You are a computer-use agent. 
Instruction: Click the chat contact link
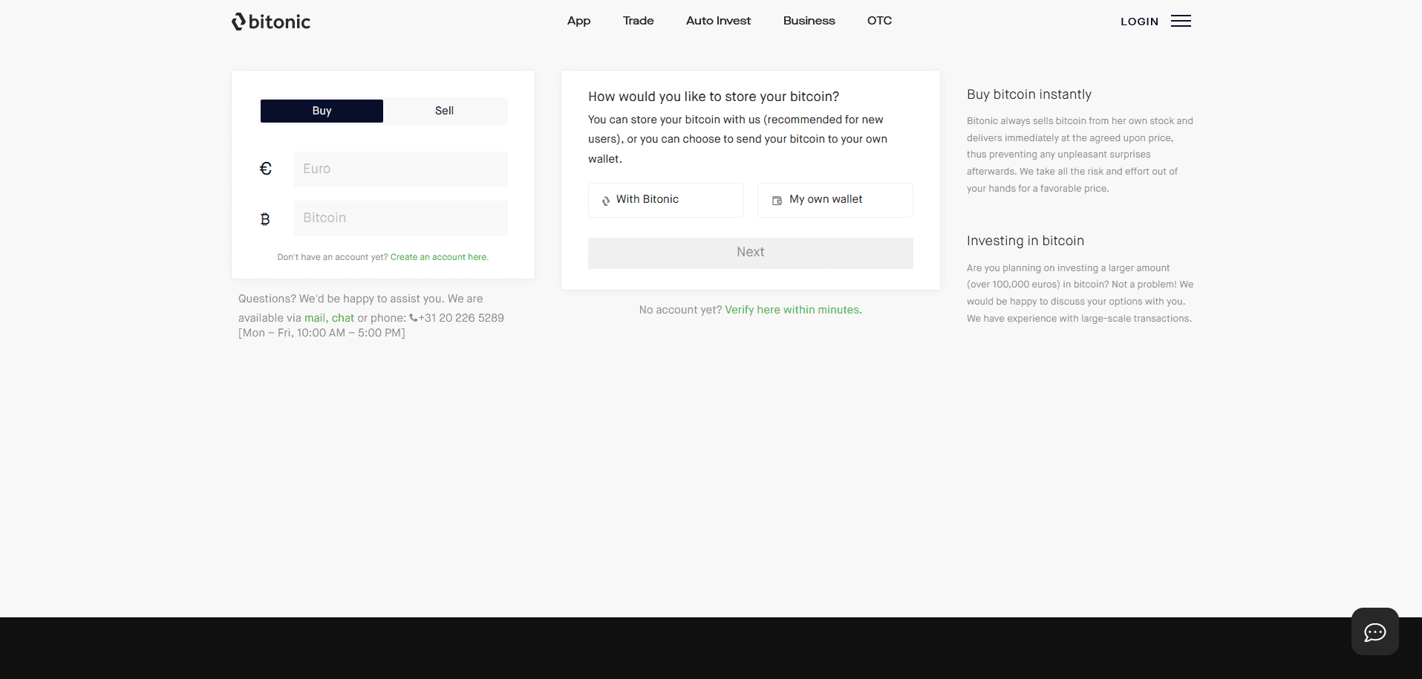[x=343, y=318]
